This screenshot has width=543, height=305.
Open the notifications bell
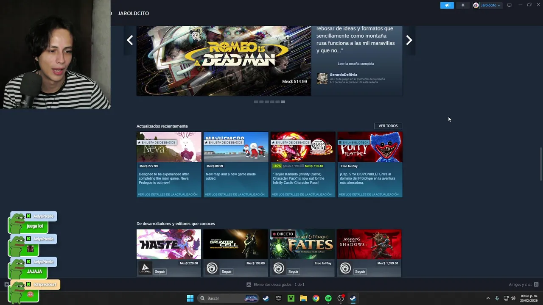tap(463, 5)
